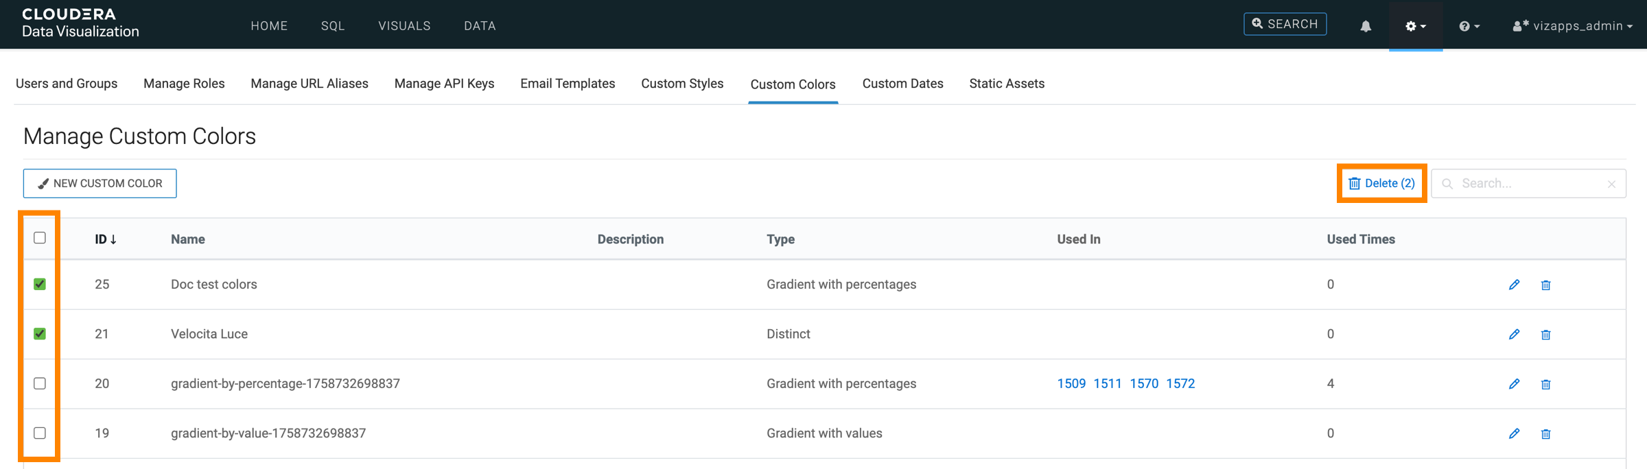The image size is (1647, 469).
Task: Delete the gradient-by-value row with trash icon
Action: tap(1545, 434)
